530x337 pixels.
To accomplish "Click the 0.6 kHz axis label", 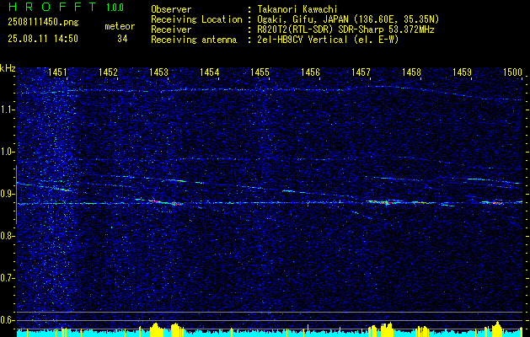I will point(8,320).
